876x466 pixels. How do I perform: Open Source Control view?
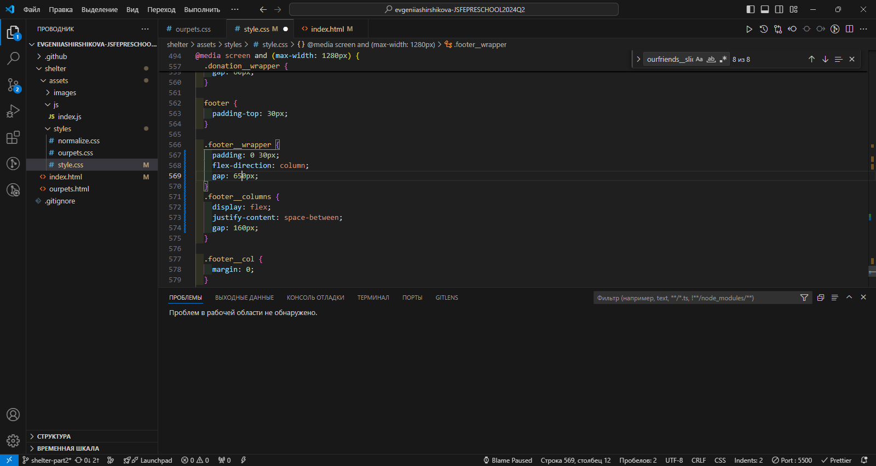point(13,85)
